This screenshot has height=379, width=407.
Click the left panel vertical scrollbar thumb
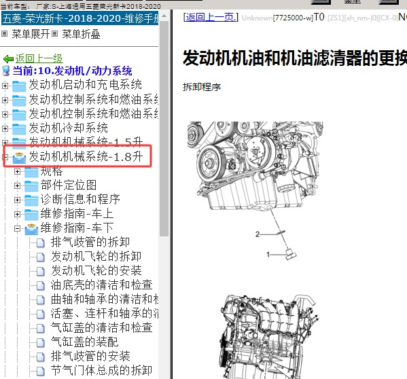[164, 128]
